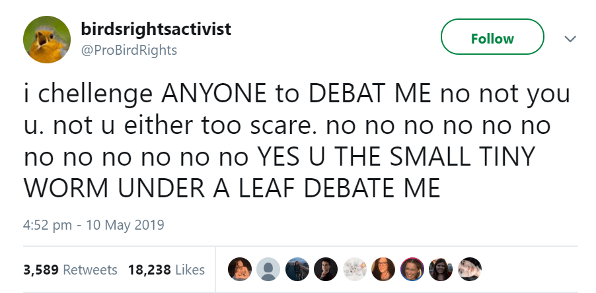
Task: Expand the tweet options chevron menu
Action: click(x=568, y=39)
